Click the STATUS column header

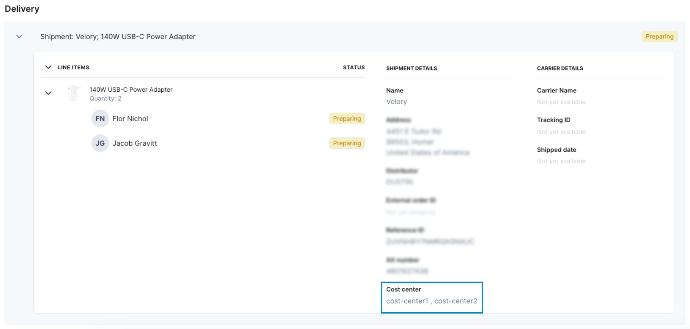tap(354, 68)
